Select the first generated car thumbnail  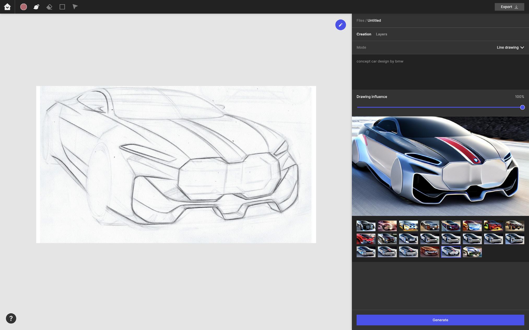[x=366, y=226]
